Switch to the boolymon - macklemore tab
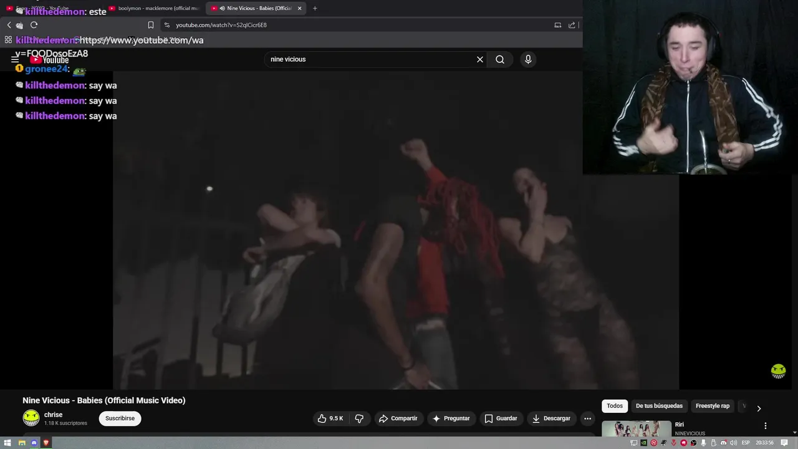The height and width of the screenshot is (449, 798). [153, 8]
